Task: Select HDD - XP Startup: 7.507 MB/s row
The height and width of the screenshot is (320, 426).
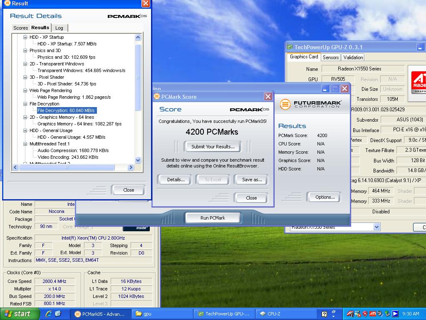Action: pos(67,44)
